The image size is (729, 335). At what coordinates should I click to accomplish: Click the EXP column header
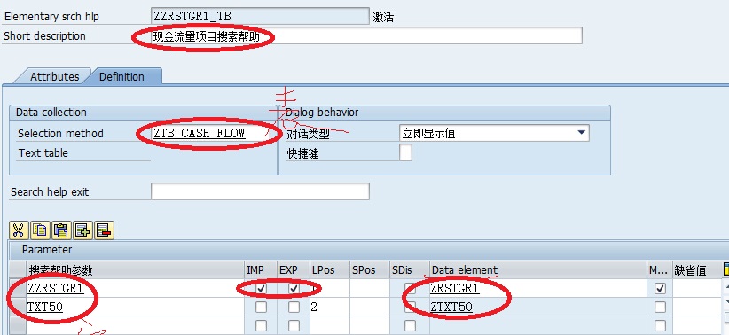click(x=294, y=270)
